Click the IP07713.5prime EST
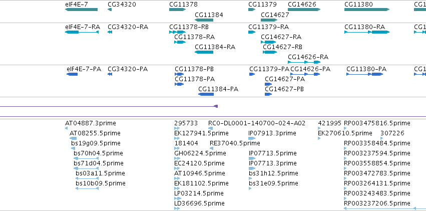 252,158
